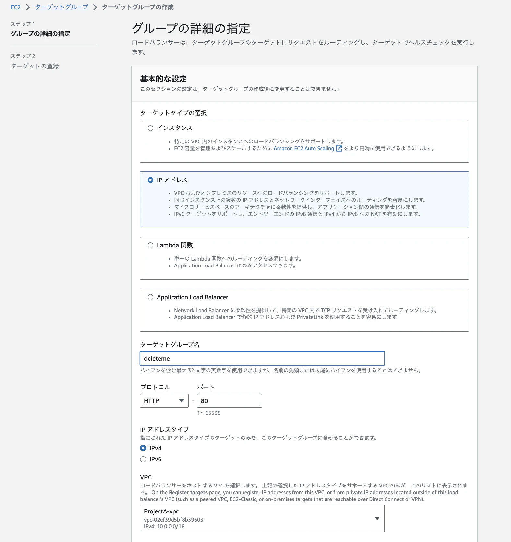511x542 pixels.
Task: Open the HTTP protocol dropdown
Action: coord(164,401)
